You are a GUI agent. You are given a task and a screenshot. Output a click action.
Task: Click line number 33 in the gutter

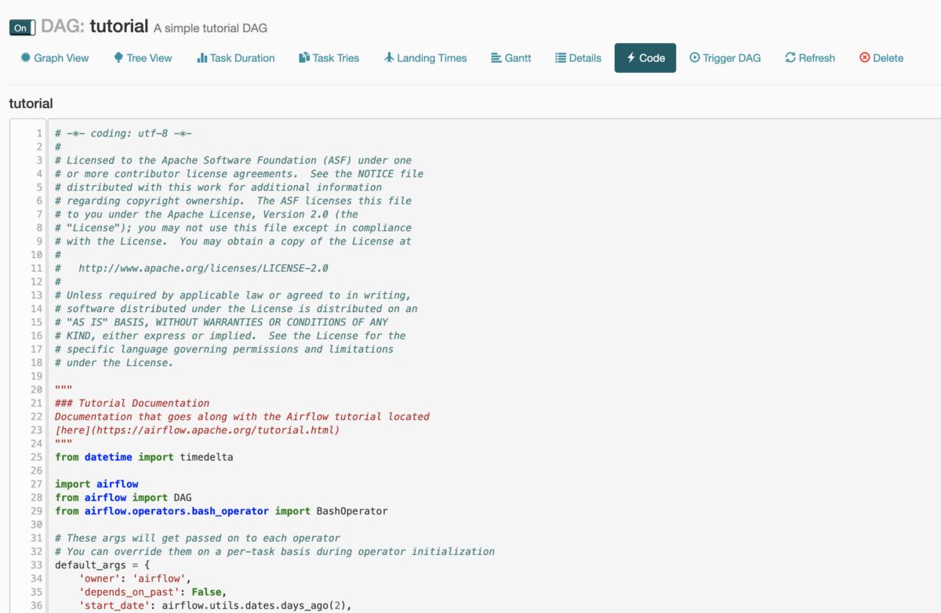(x=36, y=564)
